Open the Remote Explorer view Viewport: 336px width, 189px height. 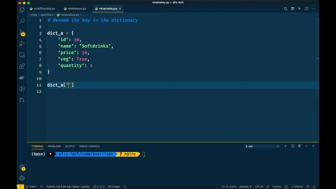pyautogui.click(x=22, y=55)
